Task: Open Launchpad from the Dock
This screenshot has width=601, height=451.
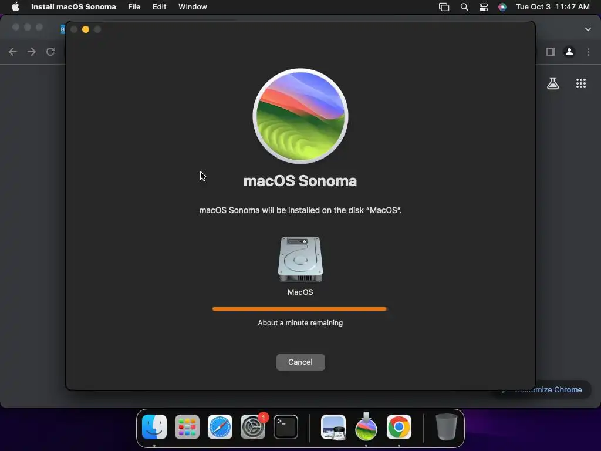Action: point(187,427)
